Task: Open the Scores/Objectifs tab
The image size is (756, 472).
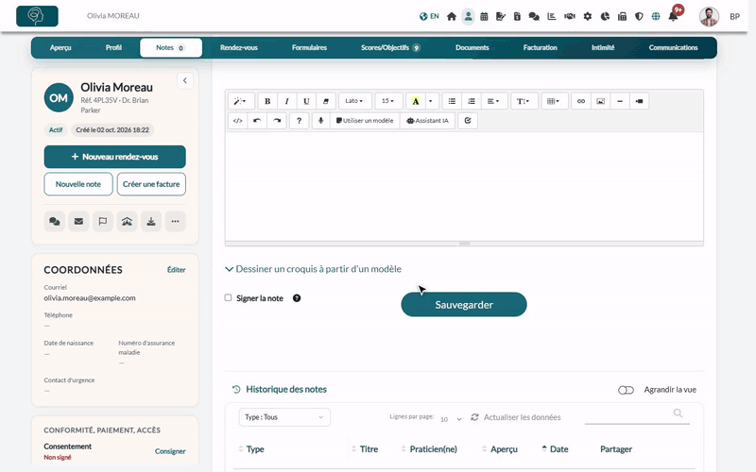Action: pyautogui.click(x=390, y=48)
